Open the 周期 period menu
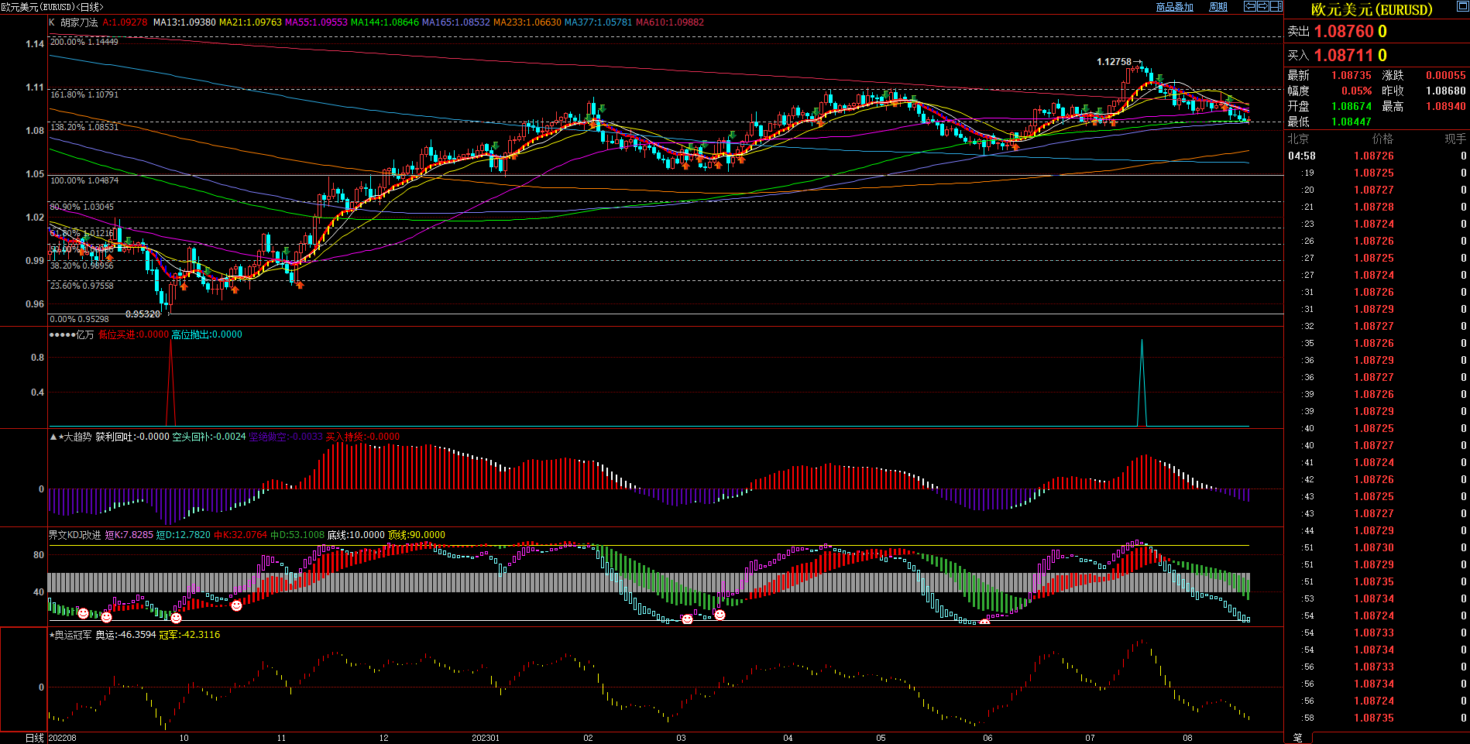Image resolution: width=1470 pixels, height=744 pixels. (x=1218, y=7)
